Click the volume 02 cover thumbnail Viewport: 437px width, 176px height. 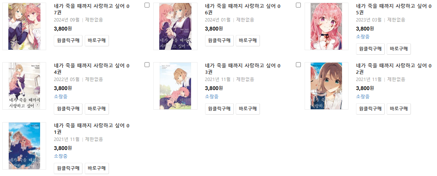(x=326, y=86)
